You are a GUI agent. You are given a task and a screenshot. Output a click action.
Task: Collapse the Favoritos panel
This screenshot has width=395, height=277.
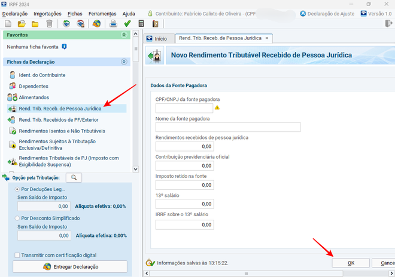click(x=124, y=35)
